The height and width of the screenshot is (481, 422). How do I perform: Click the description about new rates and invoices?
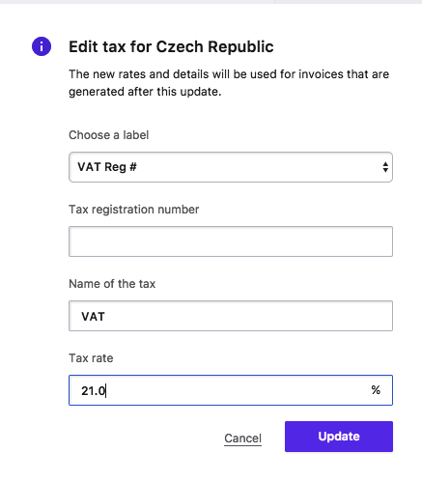click(x=229, y=83)
